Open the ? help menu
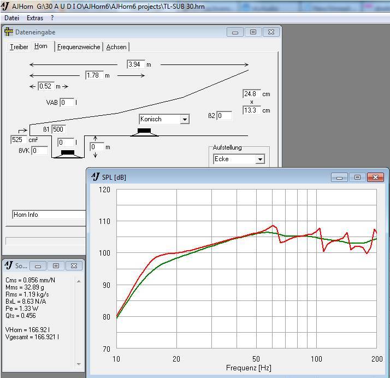 pos(52,18)
